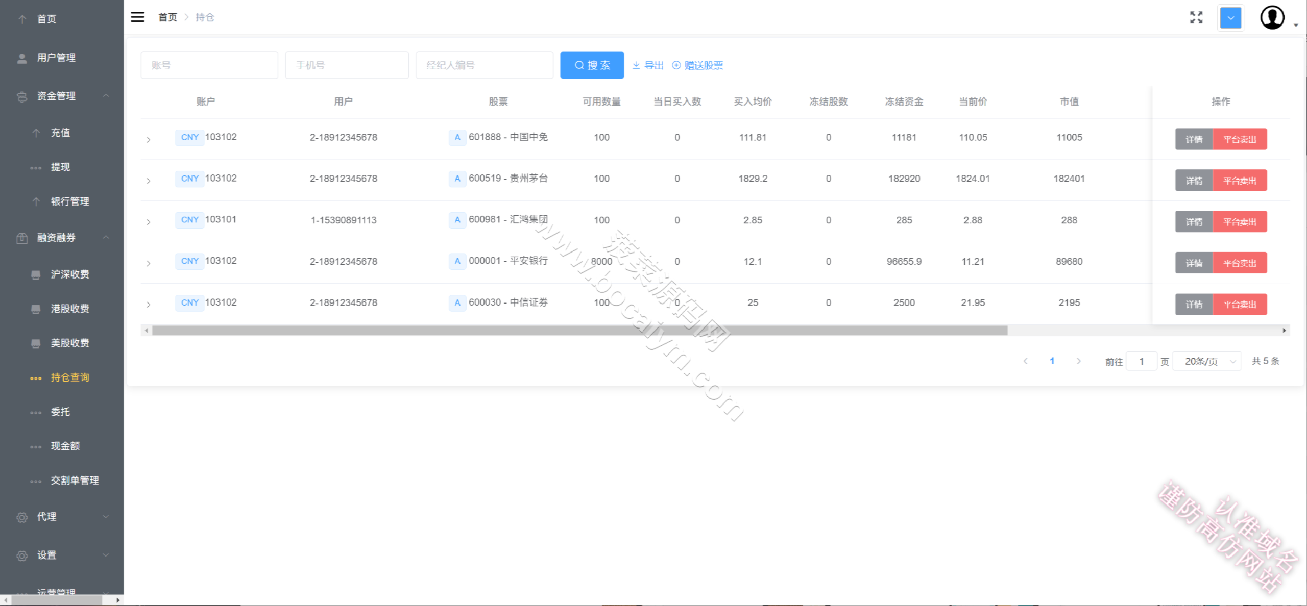Open the blue dropdown button in header
This screenshot has height=606, width=1307.
pos(1230,18)
